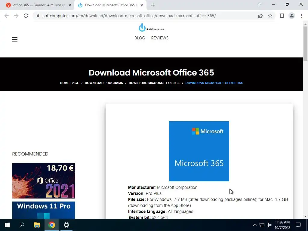
Task: Click the Microsoft 365 product image
Action: (x=199, y=151)
